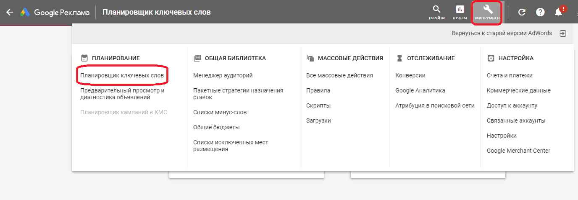Open Счета и платежи
This screenshot has width=578, height=200.
(x=510, y=75)
